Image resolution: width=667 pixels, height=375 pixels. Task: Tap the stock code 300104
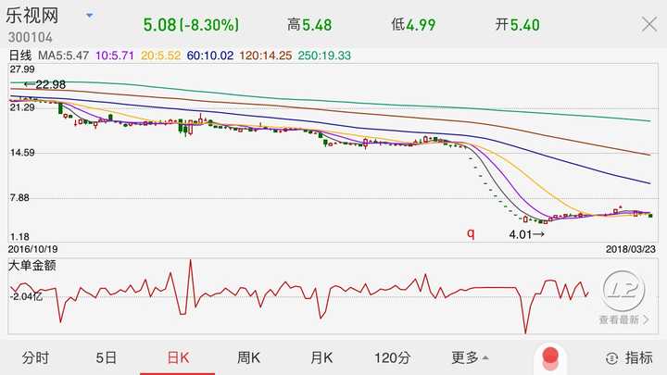pos(30,37)
